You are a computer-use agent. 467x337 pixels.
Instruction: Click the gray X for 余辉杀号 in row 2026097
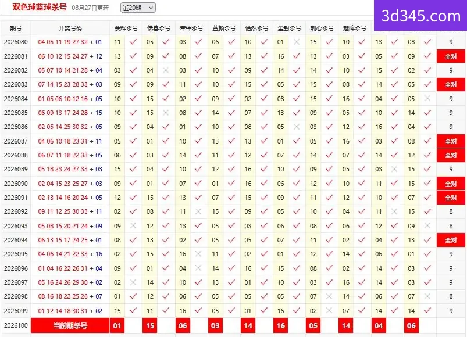click(x=133, y=282)
